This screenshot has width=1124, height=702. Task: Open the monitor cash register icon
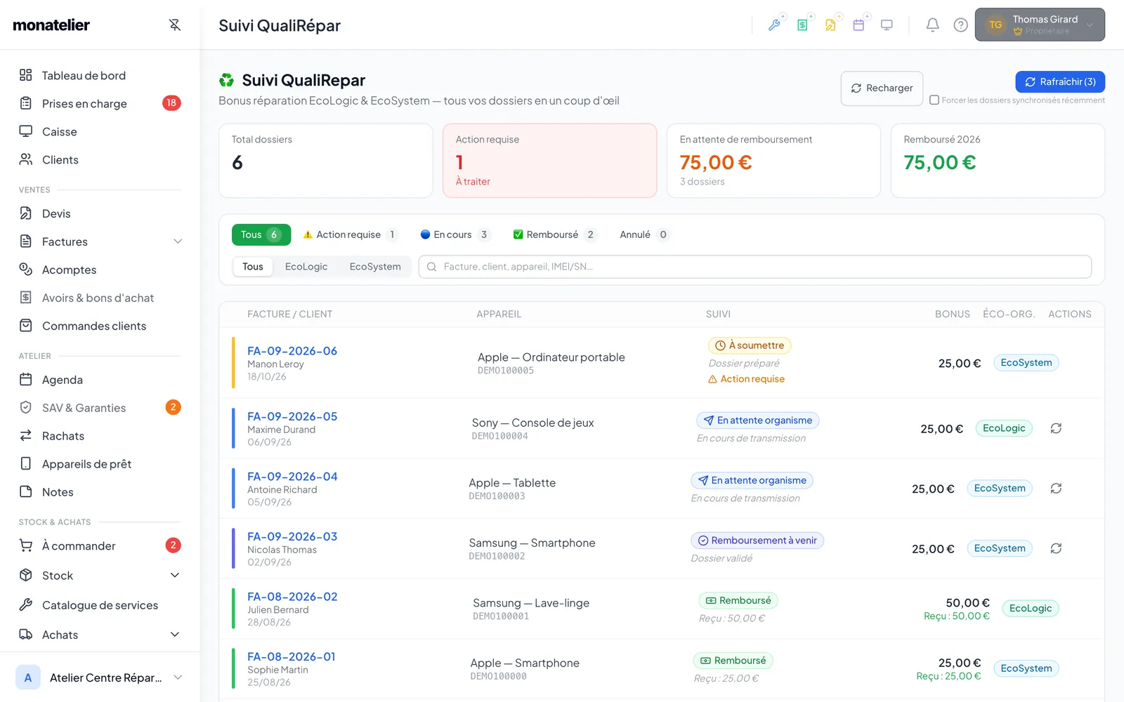point(887,25)
